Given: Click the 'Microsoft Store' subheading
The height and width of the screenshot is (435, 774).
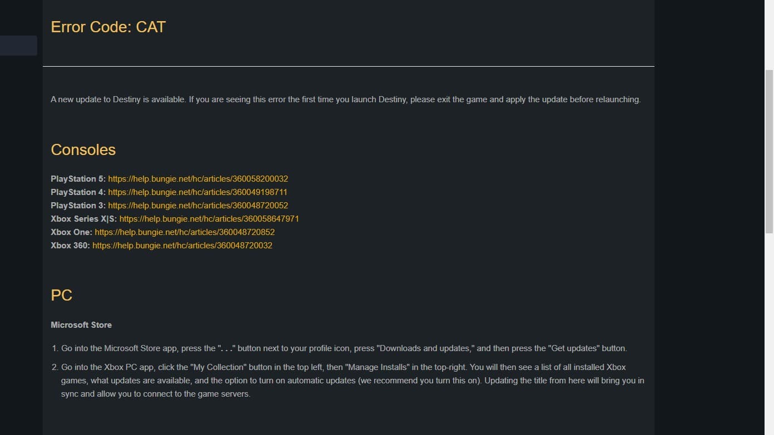Looking at the screenshot, I should tap(81, 325).
